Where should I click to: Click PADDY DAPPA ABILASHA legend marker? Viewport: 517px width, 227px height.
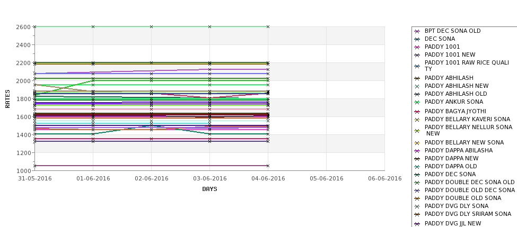click(417, 151)
